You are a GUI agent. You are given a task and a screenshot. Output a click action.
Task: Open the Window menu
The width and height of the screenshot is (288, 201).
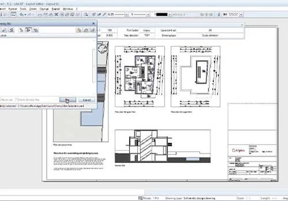click(x=68, y=9)
